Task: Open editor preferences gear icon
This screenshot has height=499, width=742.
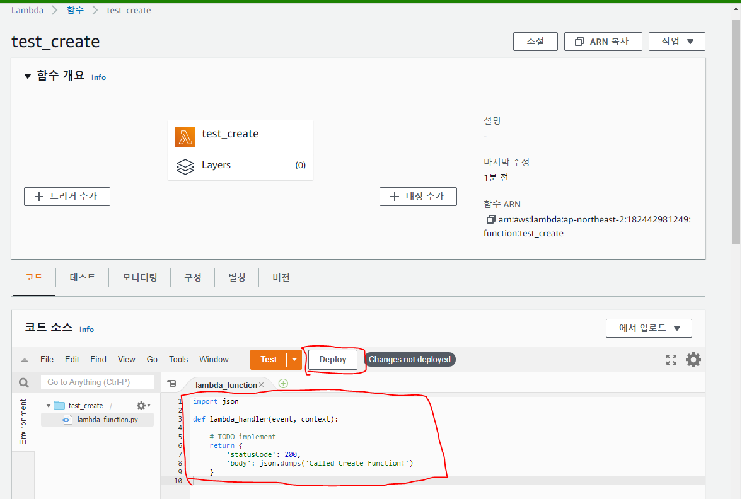Action: [693, 360]
